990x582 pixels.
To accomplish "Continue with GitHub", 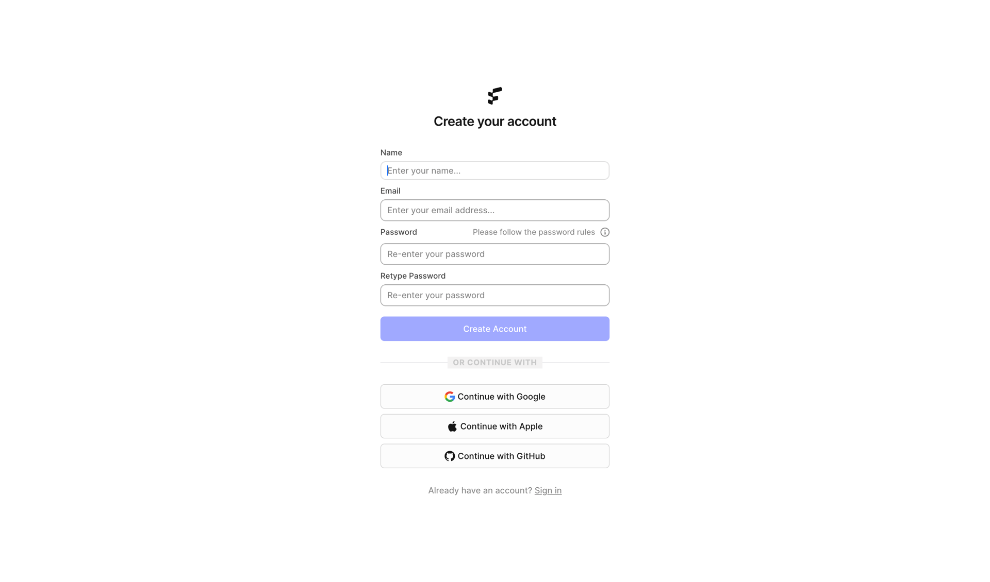I will pyautogui.click(x=494, y=456).
